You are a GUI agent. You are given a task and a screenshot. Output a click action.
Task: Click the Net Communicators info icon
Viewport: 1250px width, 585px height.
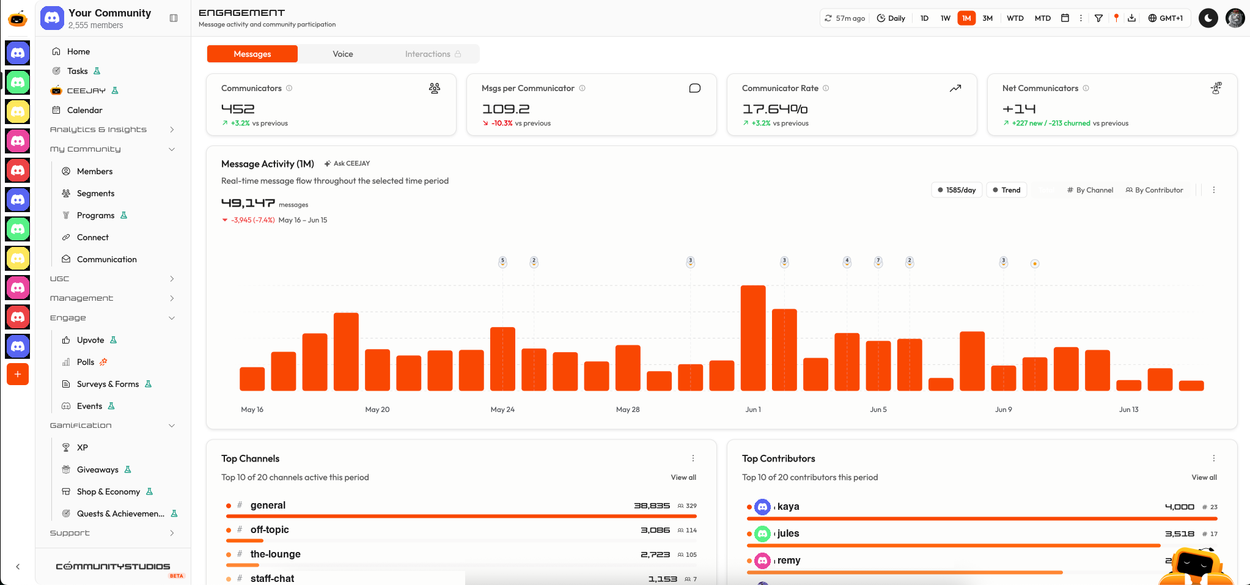(x=1086, y=88)
